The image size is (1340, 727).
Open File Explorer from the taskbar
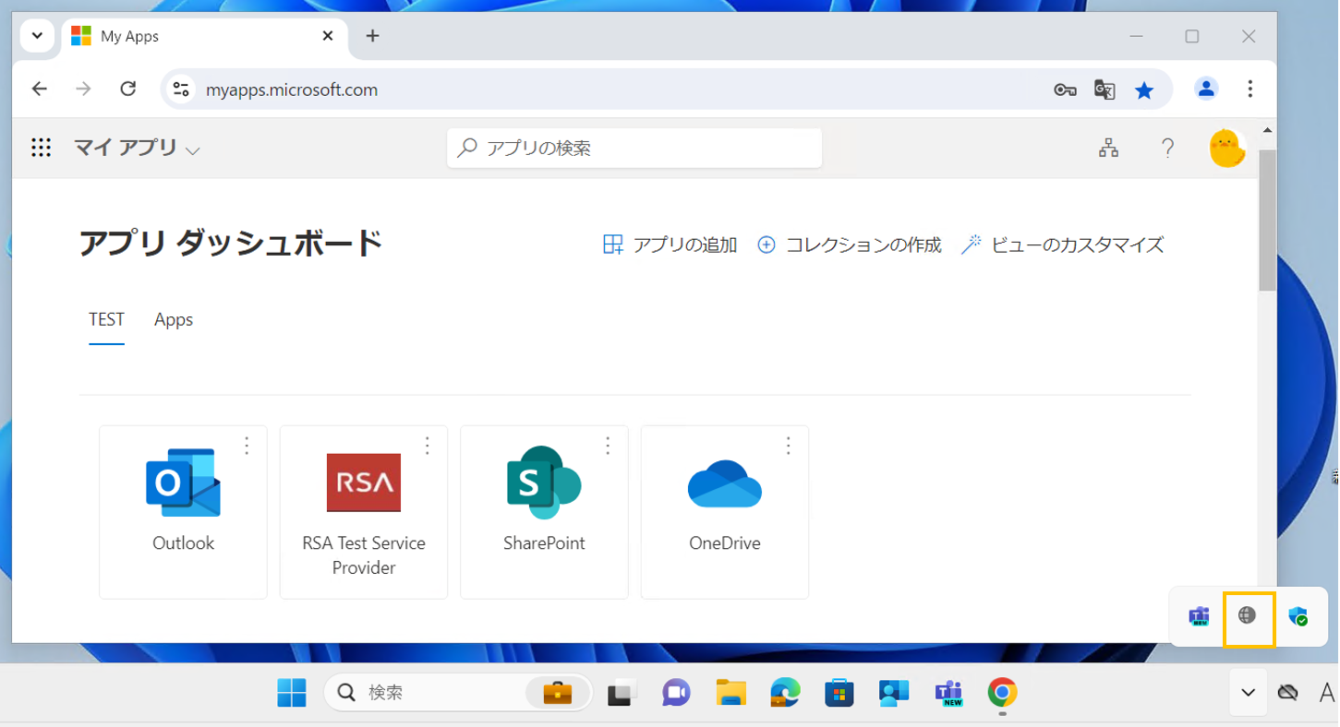(x=731, y=693)
